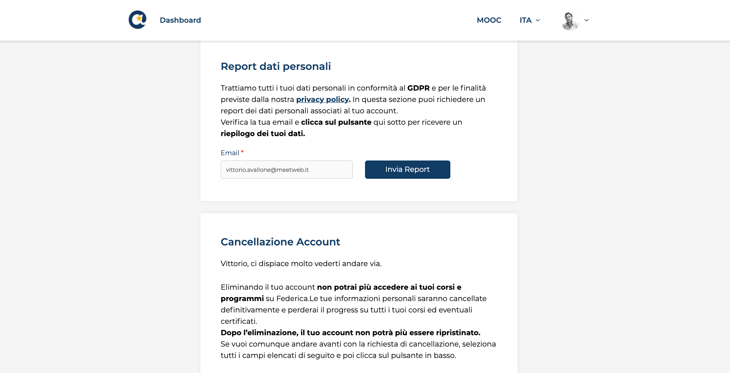Screen dimensions: 730x373
Task: Expand the chevron next to ITA
Action: (x=538, y=20)
